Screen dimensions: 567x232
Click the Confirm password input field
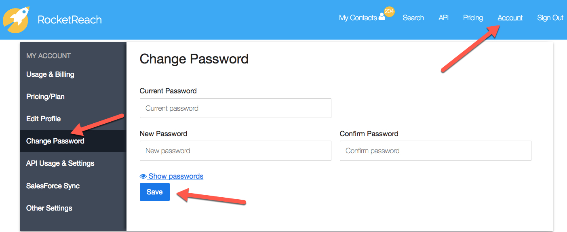436,151
